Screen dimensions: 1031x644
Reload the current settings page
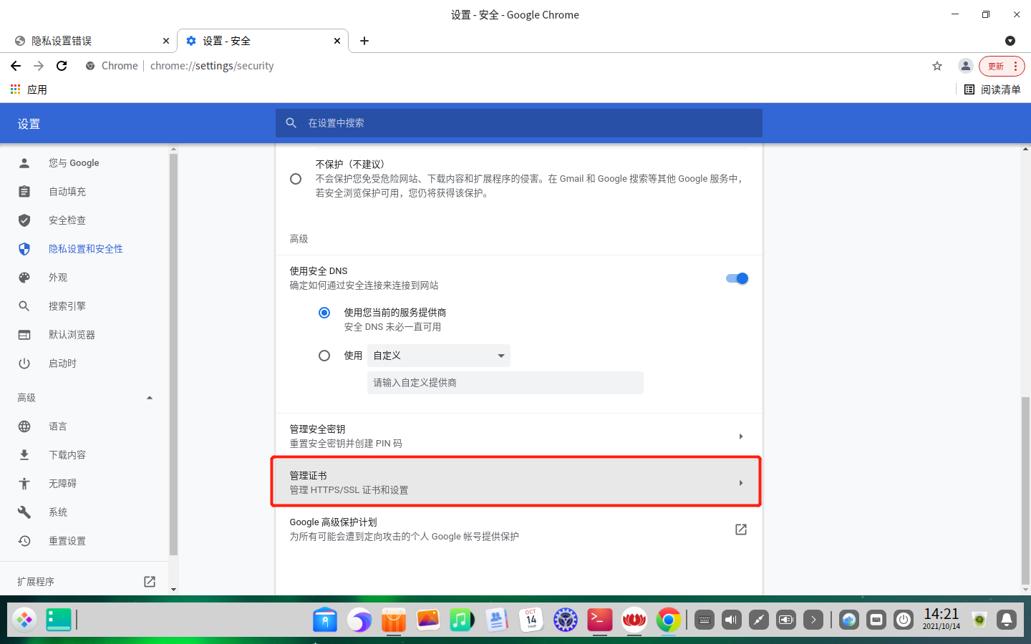(62, 66)
